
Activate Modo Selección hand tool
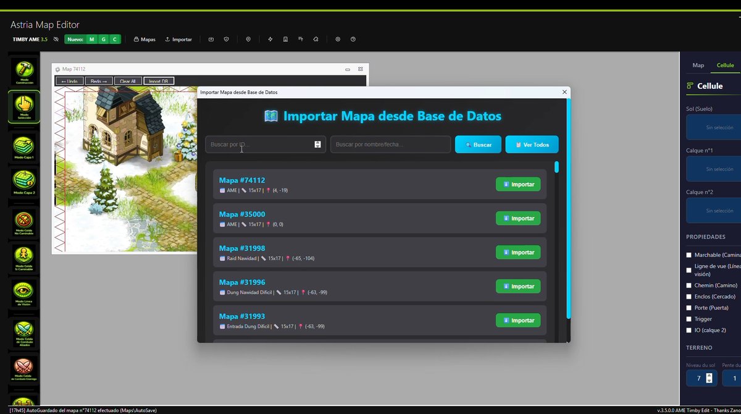tap(24, 107)
